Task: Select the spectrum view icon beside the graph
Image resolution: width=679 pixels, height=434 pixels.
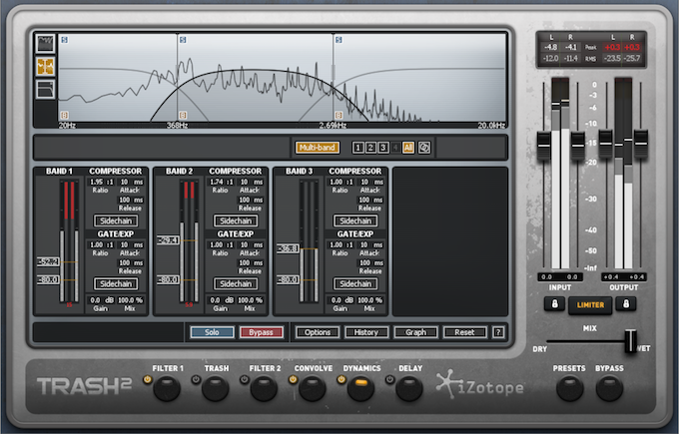Action: pos(45,44)
